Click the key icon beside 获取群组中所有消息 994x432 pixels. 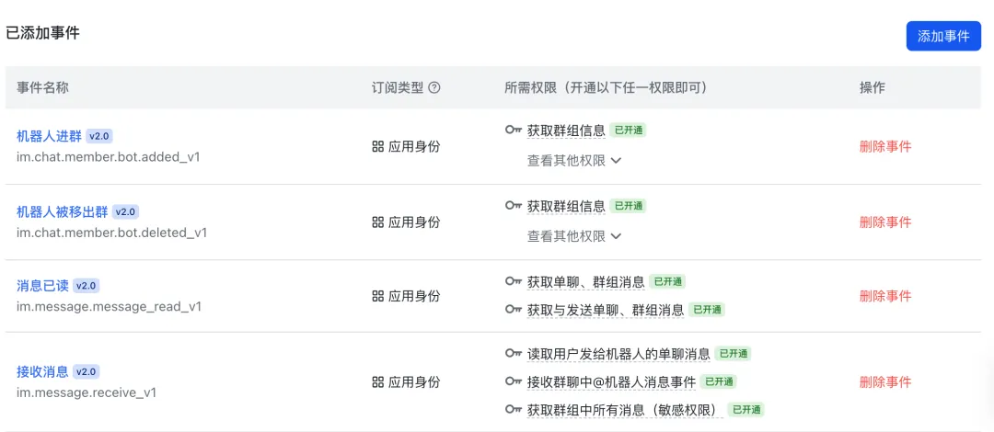514,409
